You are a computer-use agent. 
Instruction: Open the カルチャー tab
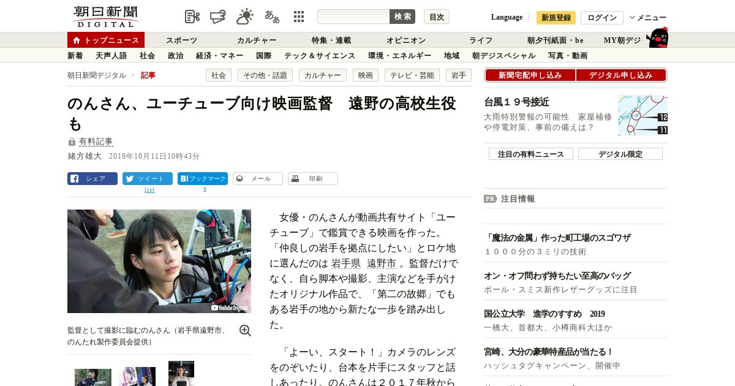(x=257, y=40)
